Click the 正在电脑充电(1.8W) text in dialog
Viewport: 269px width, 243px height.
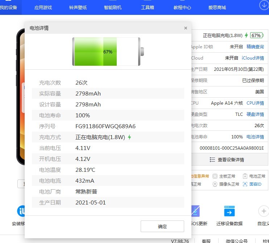(x=100, y=137)
